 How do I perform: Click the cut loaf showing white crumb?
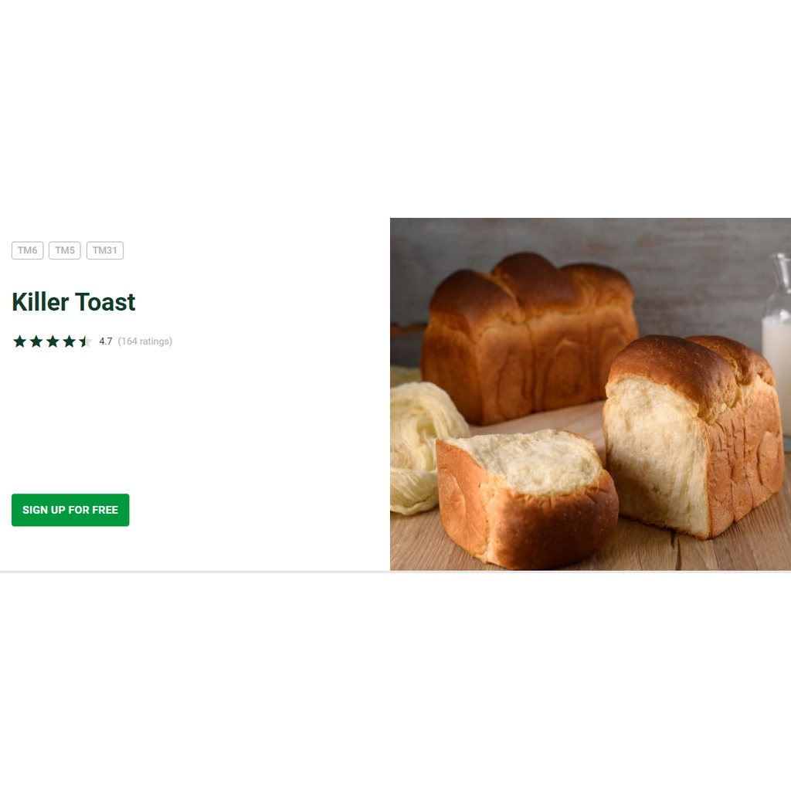pyautogui.click(x=694, y=436)
